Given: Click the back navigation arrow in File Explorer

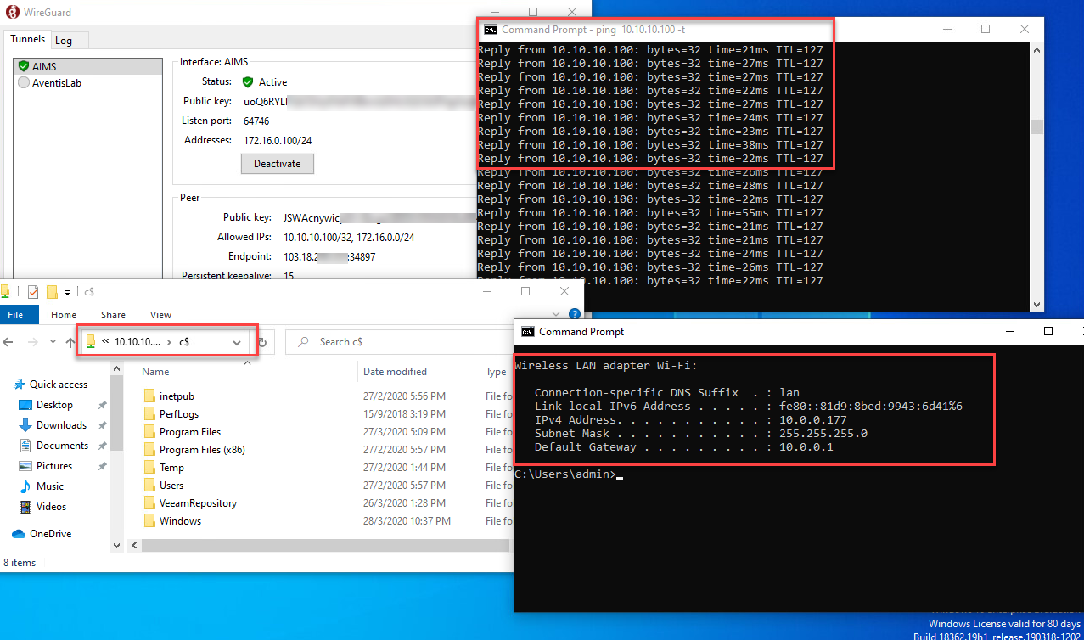Looking at the screenshot, I should [9, 342].
